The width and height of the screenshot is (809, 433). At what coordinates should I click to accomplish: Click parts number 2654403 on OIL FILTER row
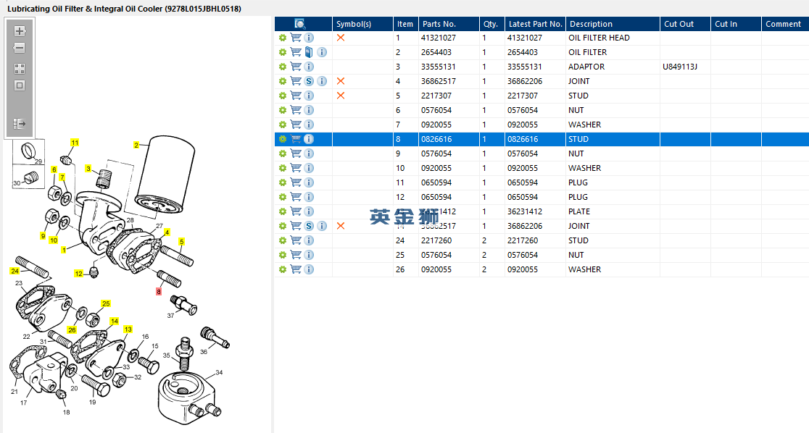coord(436,52)
